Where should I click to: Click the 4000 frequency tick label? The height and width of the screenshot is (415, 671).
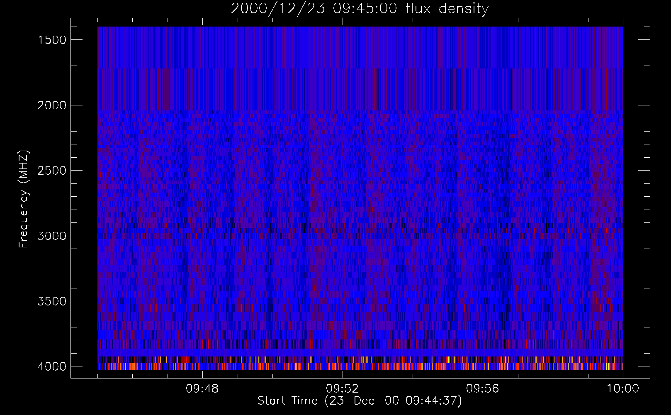(x=52, y=366)
